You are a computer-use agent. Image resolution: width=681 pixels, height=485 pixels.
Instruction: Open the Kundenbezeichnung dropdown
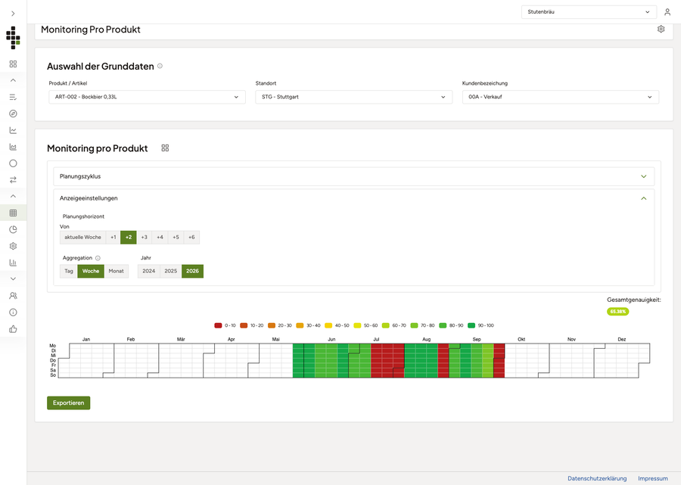tap(560, 97)
